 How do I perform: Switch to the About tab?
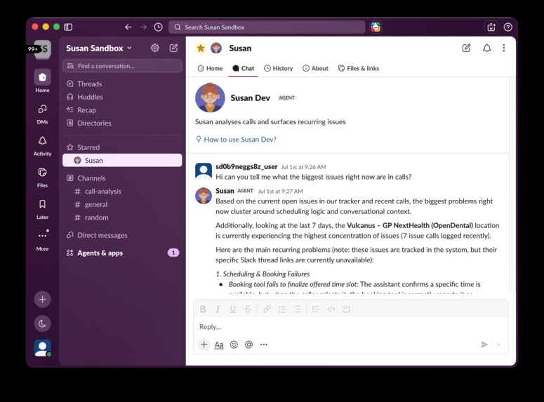315,68
